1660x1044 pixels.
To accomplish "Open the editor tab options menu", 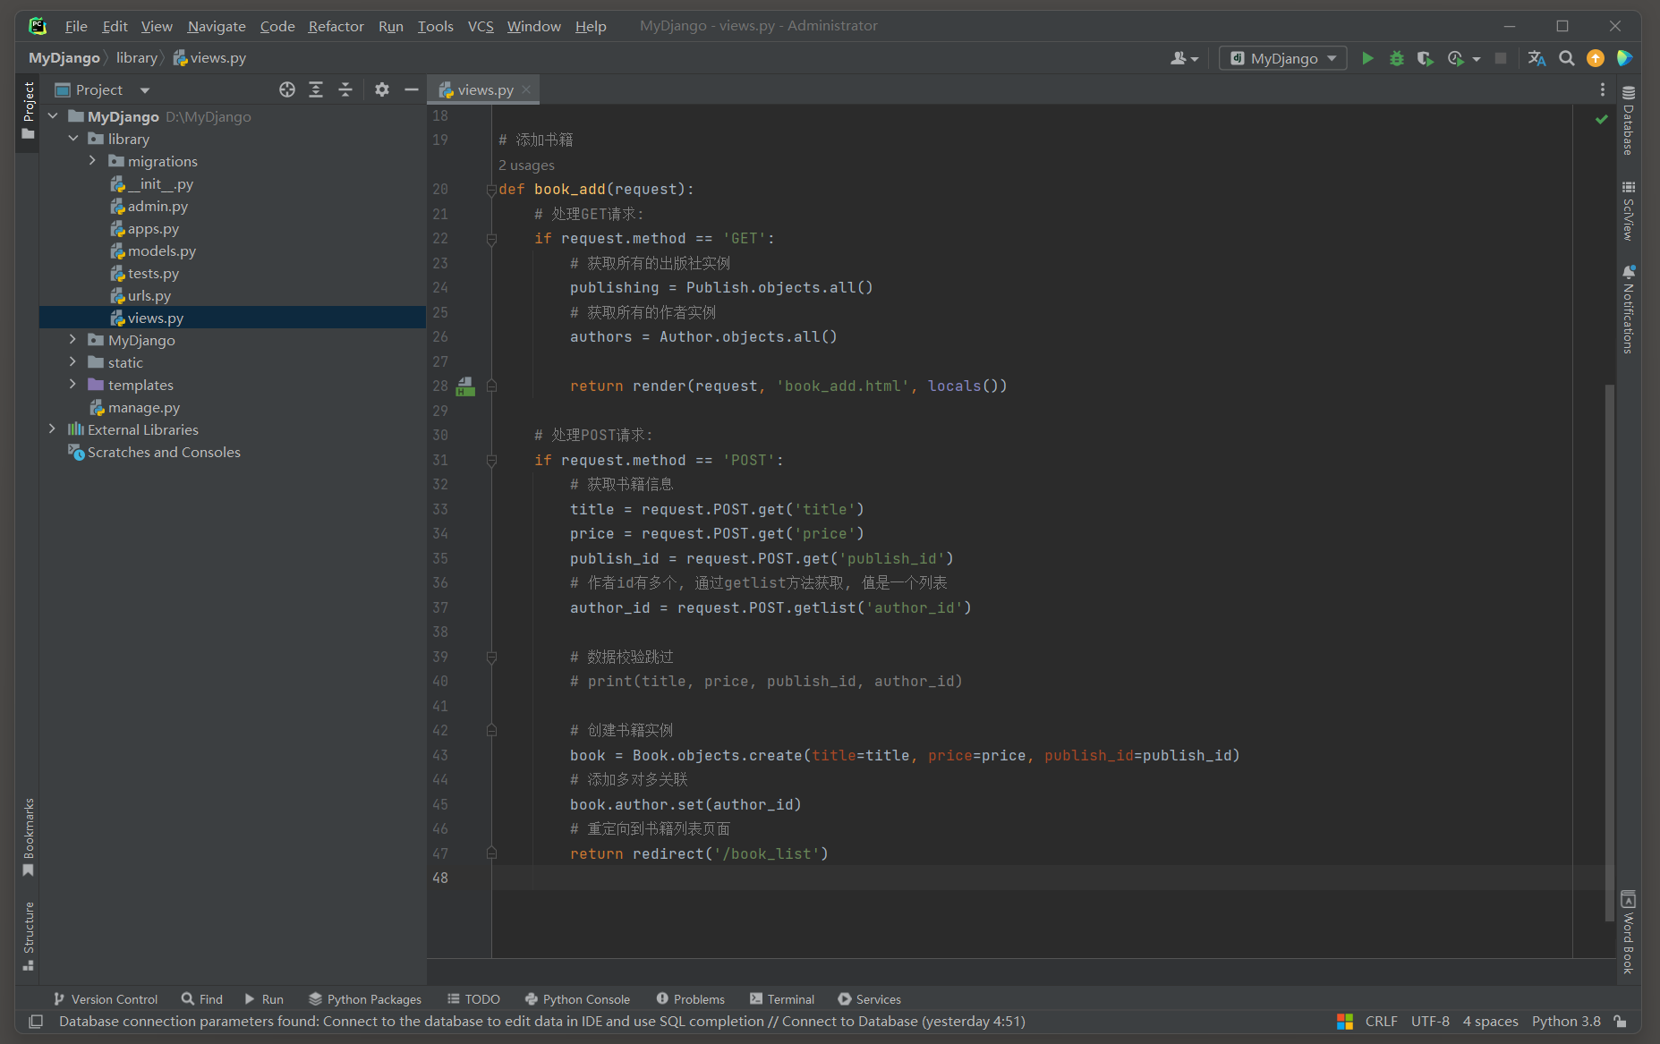I will [1602, 89].
